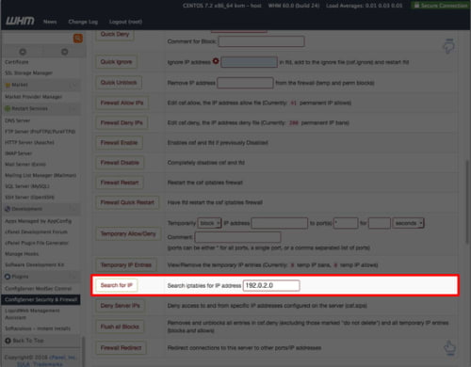Click the Quick Unblock button
This screenshot has width=471, height=367.
119,83
